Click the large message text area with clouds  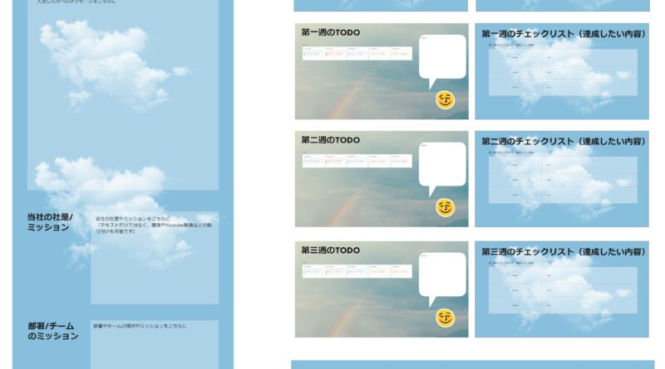123,95
